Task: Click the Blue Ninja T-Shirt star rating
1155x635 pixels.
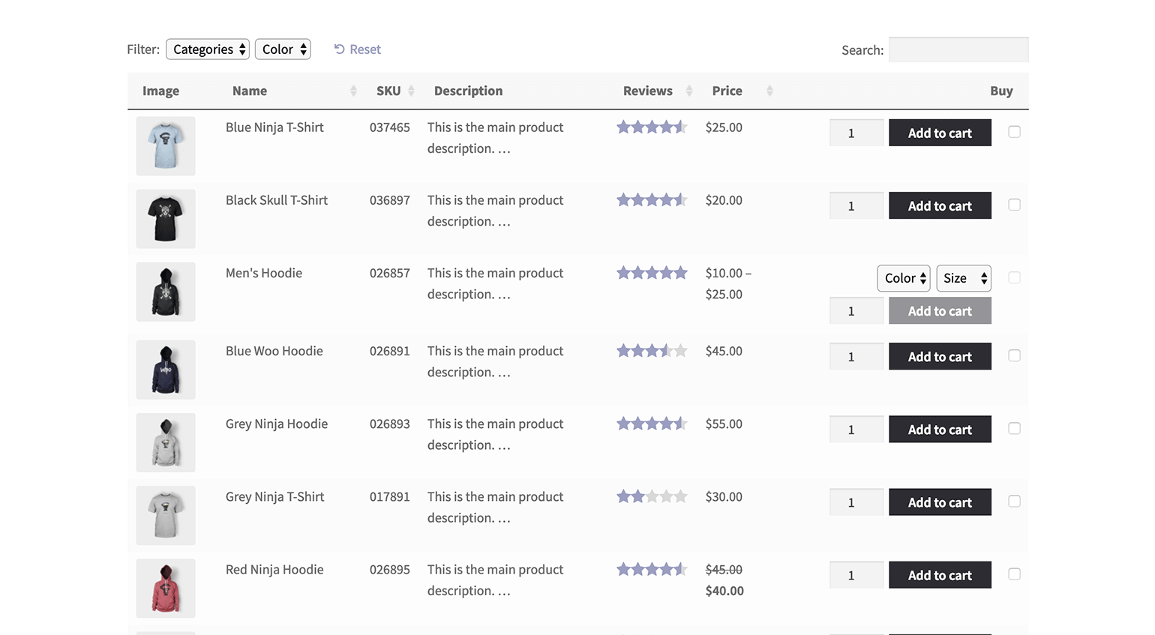Action: pos(651,127)
